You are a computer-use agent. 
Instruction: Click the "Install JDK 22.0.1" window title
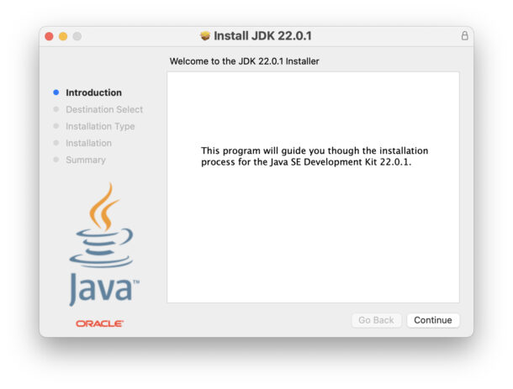[x=263, y=36]
